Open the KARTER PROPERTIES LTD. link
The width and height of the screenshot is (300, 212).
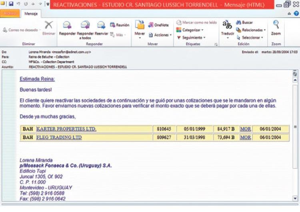pyautogui.click(x=66, y=129)
